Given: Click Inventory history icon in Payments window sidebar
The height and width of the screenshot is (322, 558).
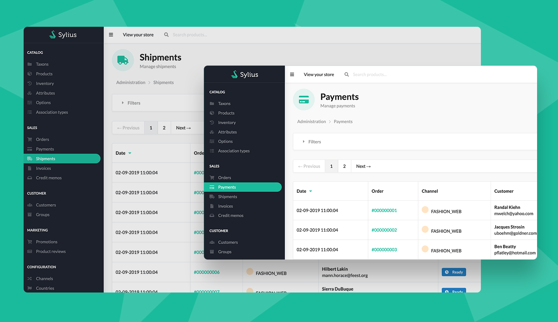Looking at the screenshot, I should (212, 123).
